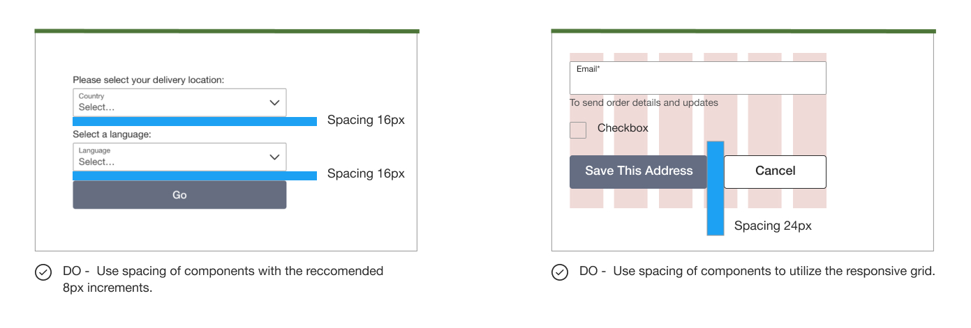Screen dimensions: 971x328
Task: Select the blue spacing bar above the Go button
Action: [195, 175]
